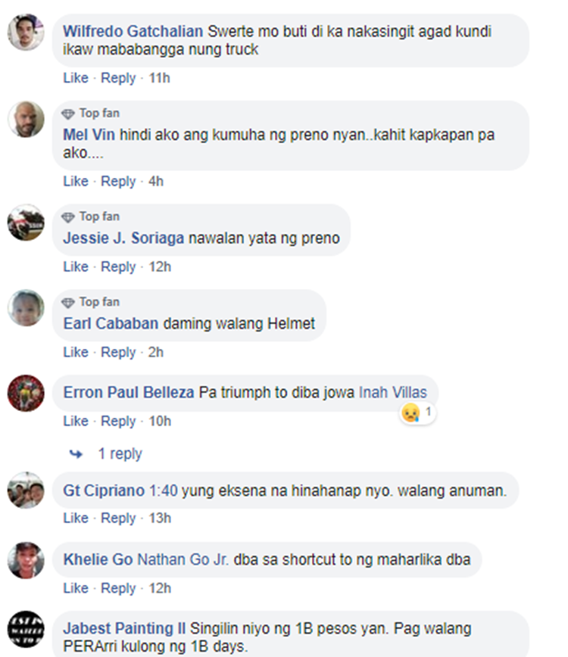Click Mel Vin's avatar photo
568x657 pixels.
26,119
